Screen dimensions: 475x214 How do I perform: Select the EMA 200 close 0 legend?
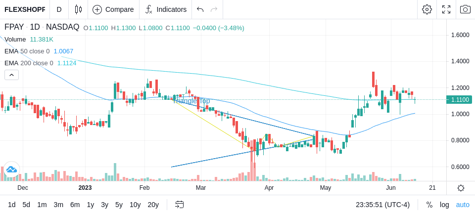(29, 63)
